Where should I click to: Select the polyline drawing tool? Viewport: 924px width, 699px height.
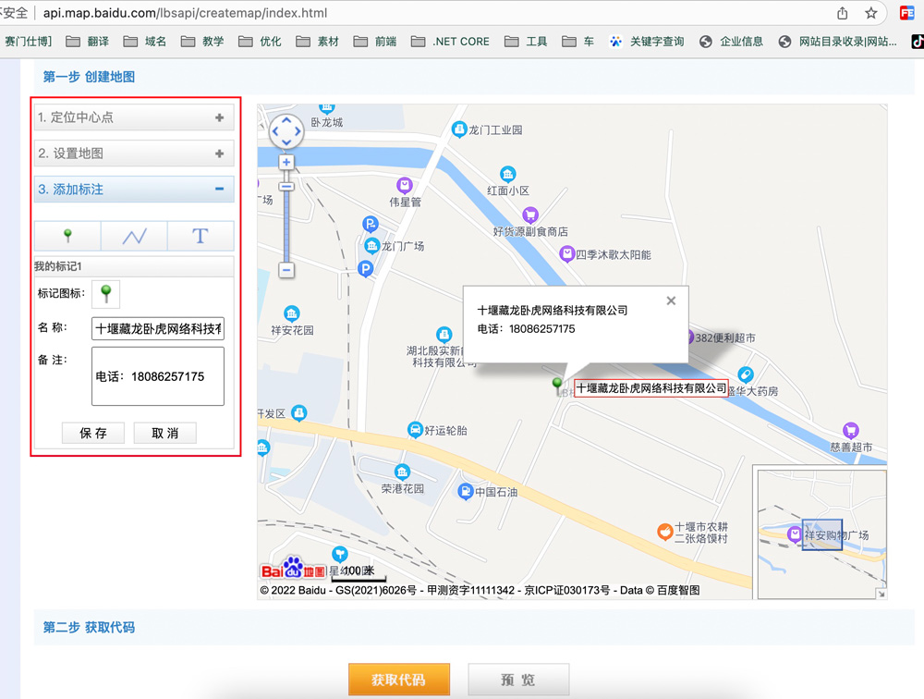(134, 236)
